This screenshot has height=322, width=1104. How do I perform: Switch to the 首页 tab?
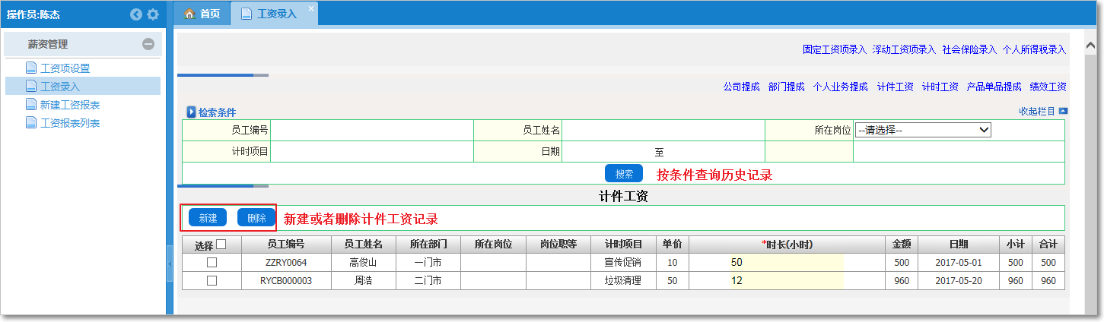click(202, 14)
